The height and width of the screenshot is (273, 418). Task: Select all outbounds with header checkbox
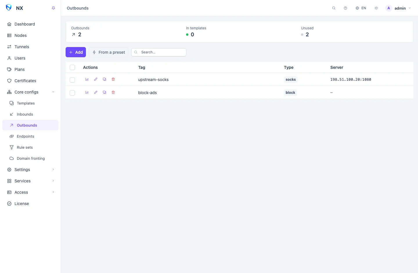click(72, 67)
